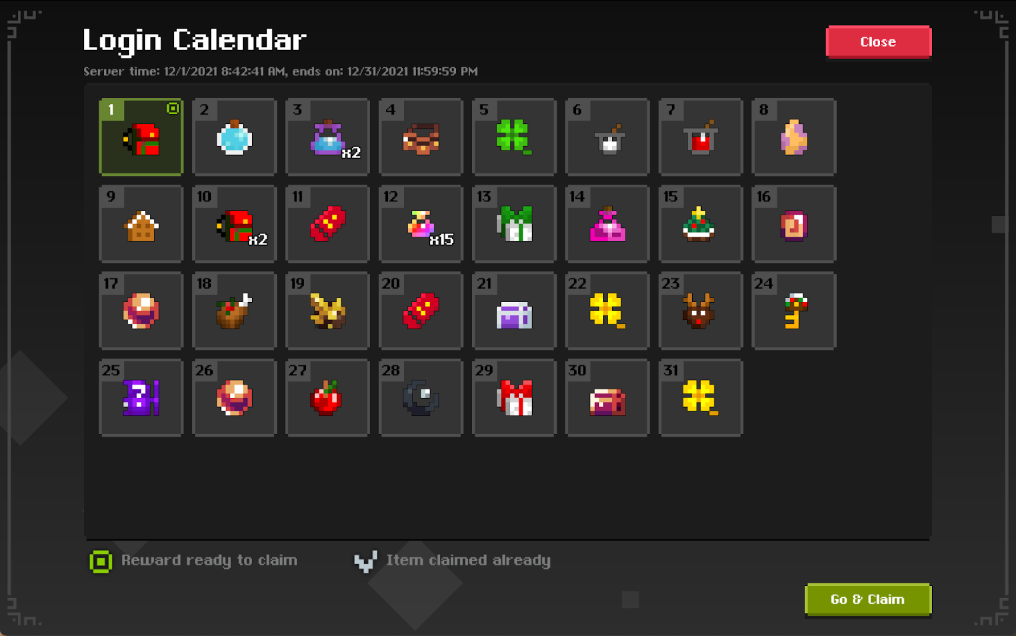Click the day 5 green clover reward
The image size is (1016, 636).
coord(514,137)
